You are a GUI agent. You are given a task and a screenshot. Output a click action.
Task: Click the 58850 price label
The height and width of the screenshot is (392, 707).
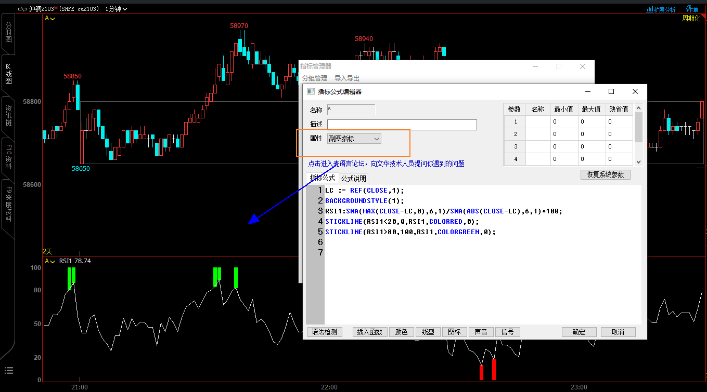[x=72, y=76]
